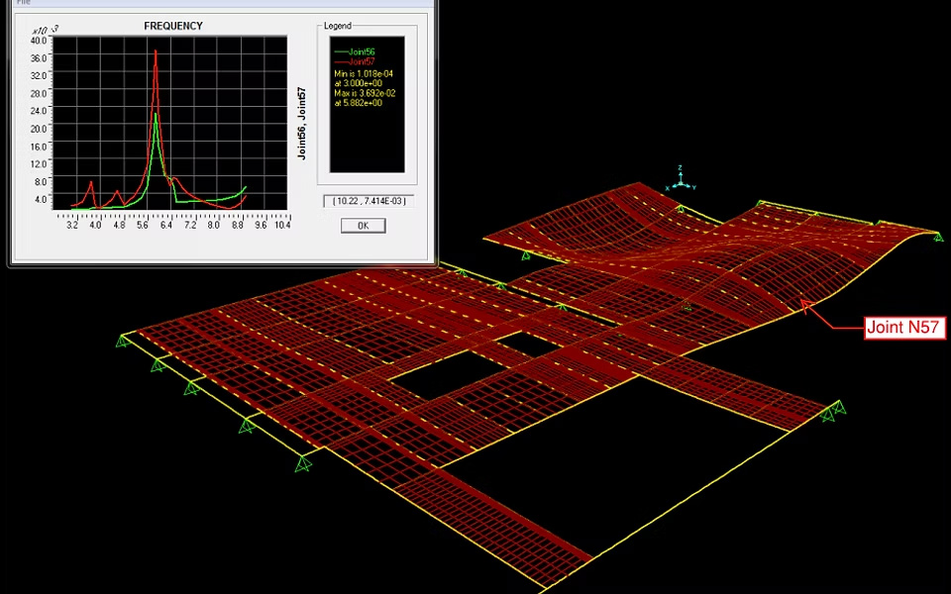951x594 pixels.
Task: Click the FREQUENCY plot title
Action: [x=173, y=26]
